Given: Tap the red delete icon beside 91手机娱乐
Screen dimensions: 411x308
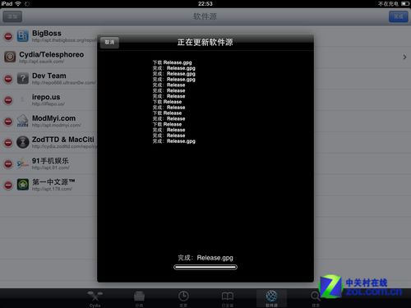Looking at the screenshot, I should (8, 163).
